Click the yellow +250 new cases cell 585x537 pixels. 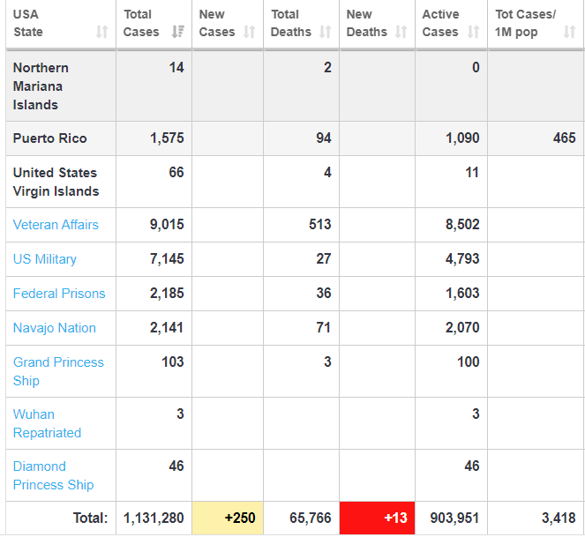228,518
